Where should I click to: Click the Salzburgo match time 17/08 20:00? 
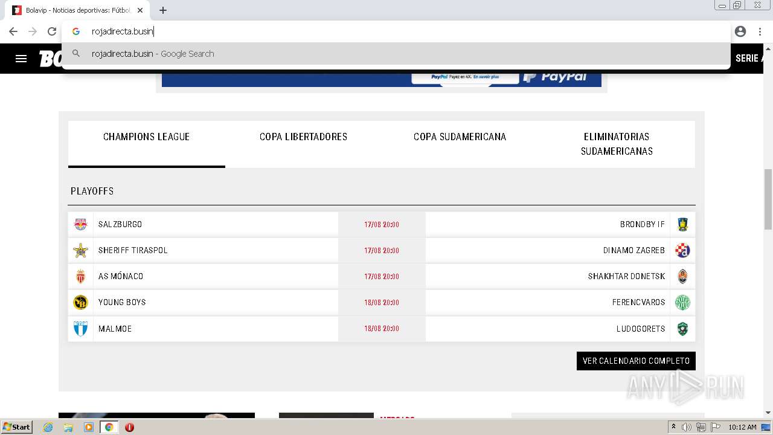tap(382, 225)
